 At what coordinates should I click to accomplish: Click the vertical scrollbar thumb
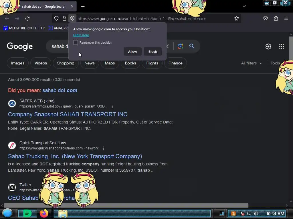tap(291, 49)
